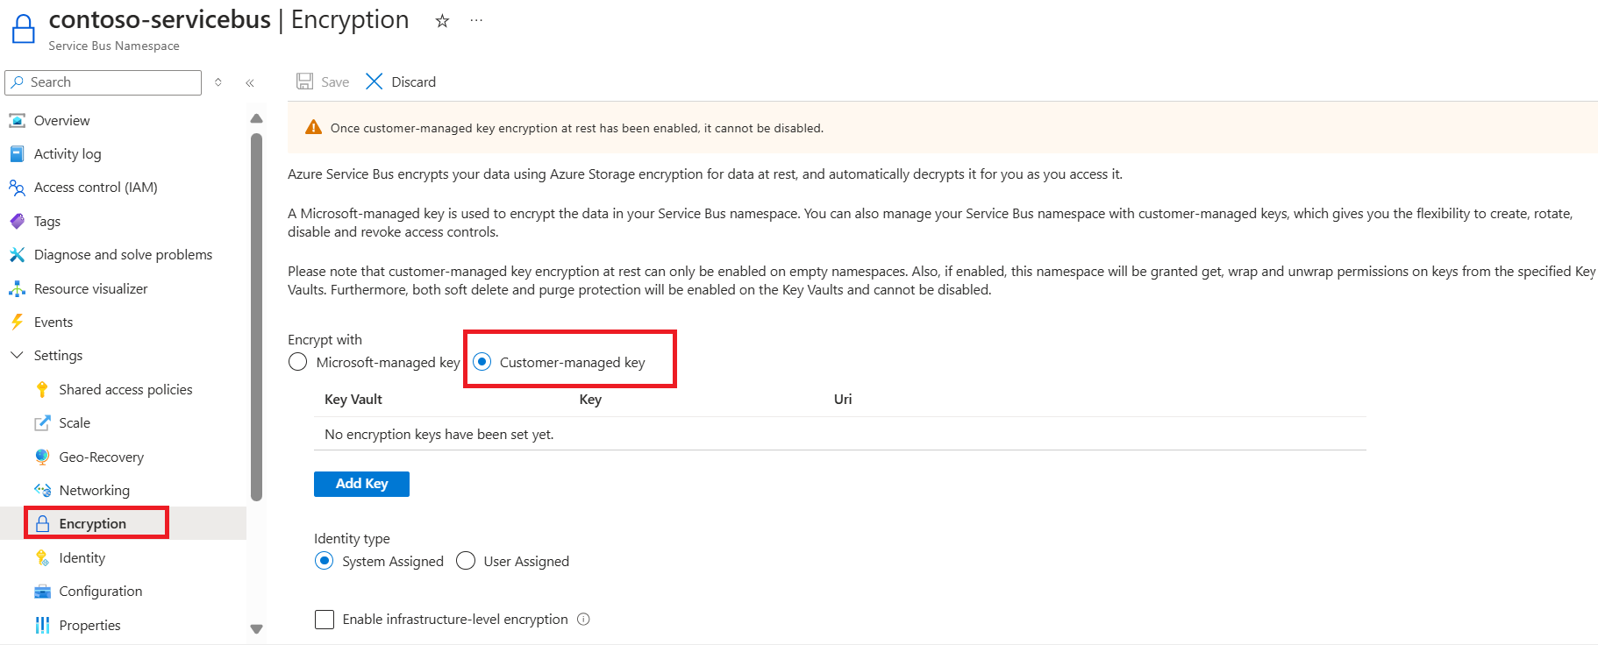Image resolution: width=1598 pixels, height=645 pixels.
Task: Click the Discard X icon
Action: 375,82
